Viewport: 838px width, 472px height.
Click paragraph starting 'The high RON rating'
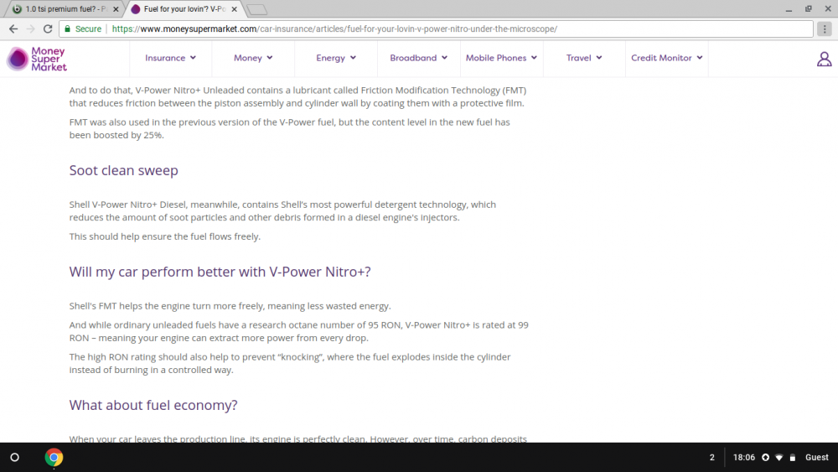tap(290, 364)
